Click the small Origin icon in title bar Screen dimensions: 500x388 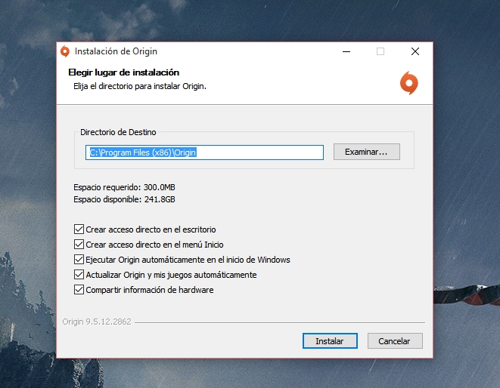[x=65, y=51]
